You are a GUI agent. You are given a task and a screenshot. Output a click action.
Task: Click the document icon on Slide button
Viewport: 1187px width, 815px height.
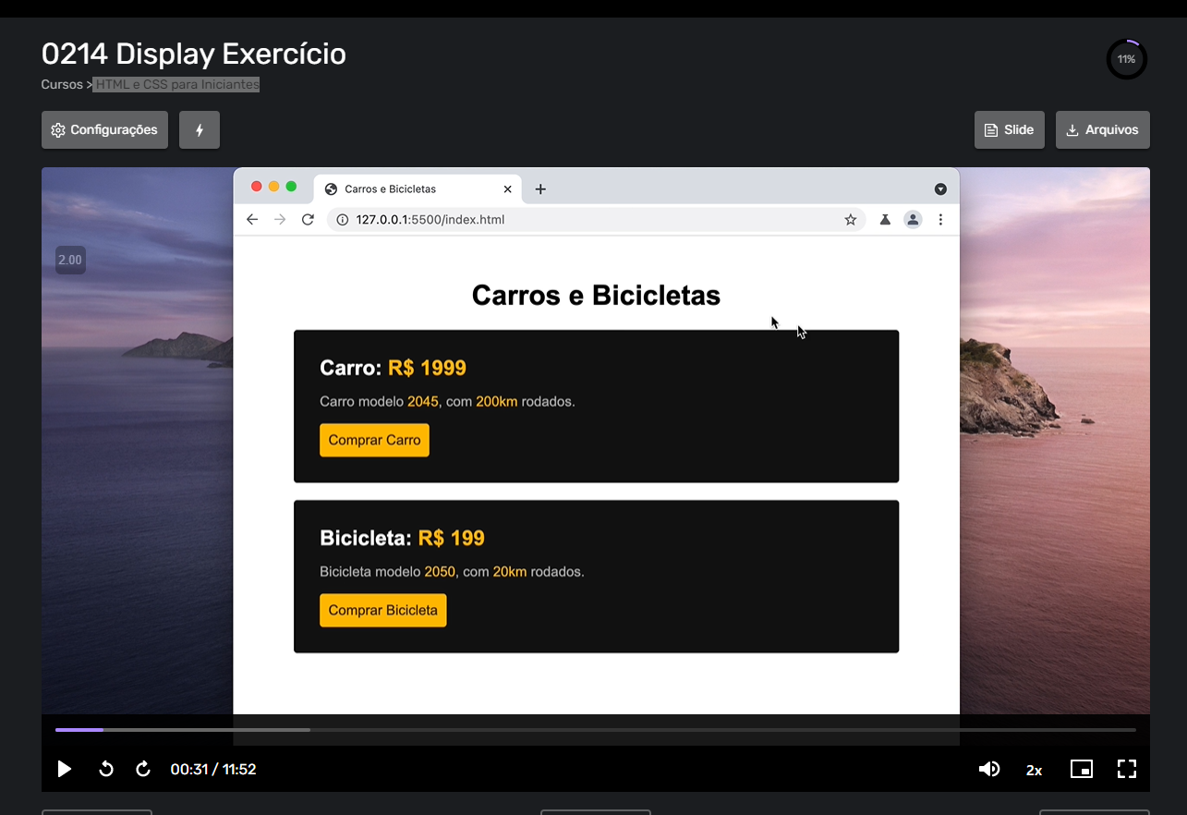pyautogui.click(x=991, y=129)
